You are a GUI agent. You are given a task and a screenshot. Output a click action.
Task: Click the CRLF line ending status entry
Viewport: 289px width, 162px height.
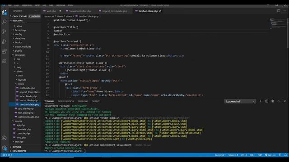252,155
